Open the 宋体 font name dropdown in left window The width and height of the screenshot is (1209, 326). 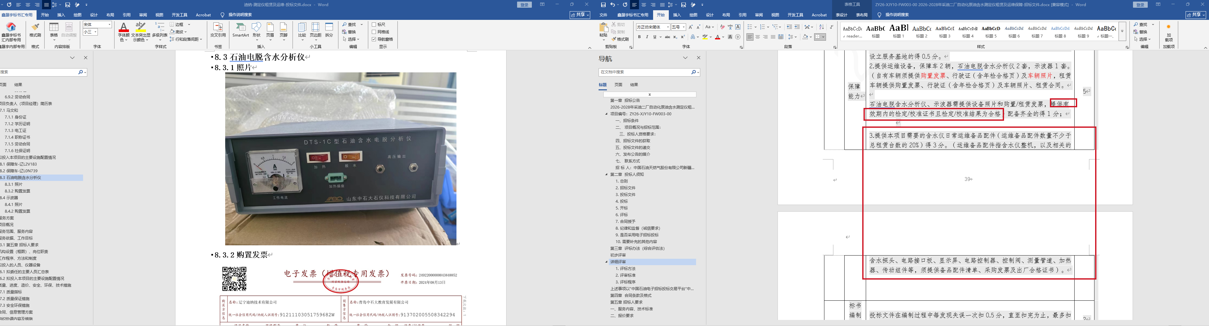(109, 24)
